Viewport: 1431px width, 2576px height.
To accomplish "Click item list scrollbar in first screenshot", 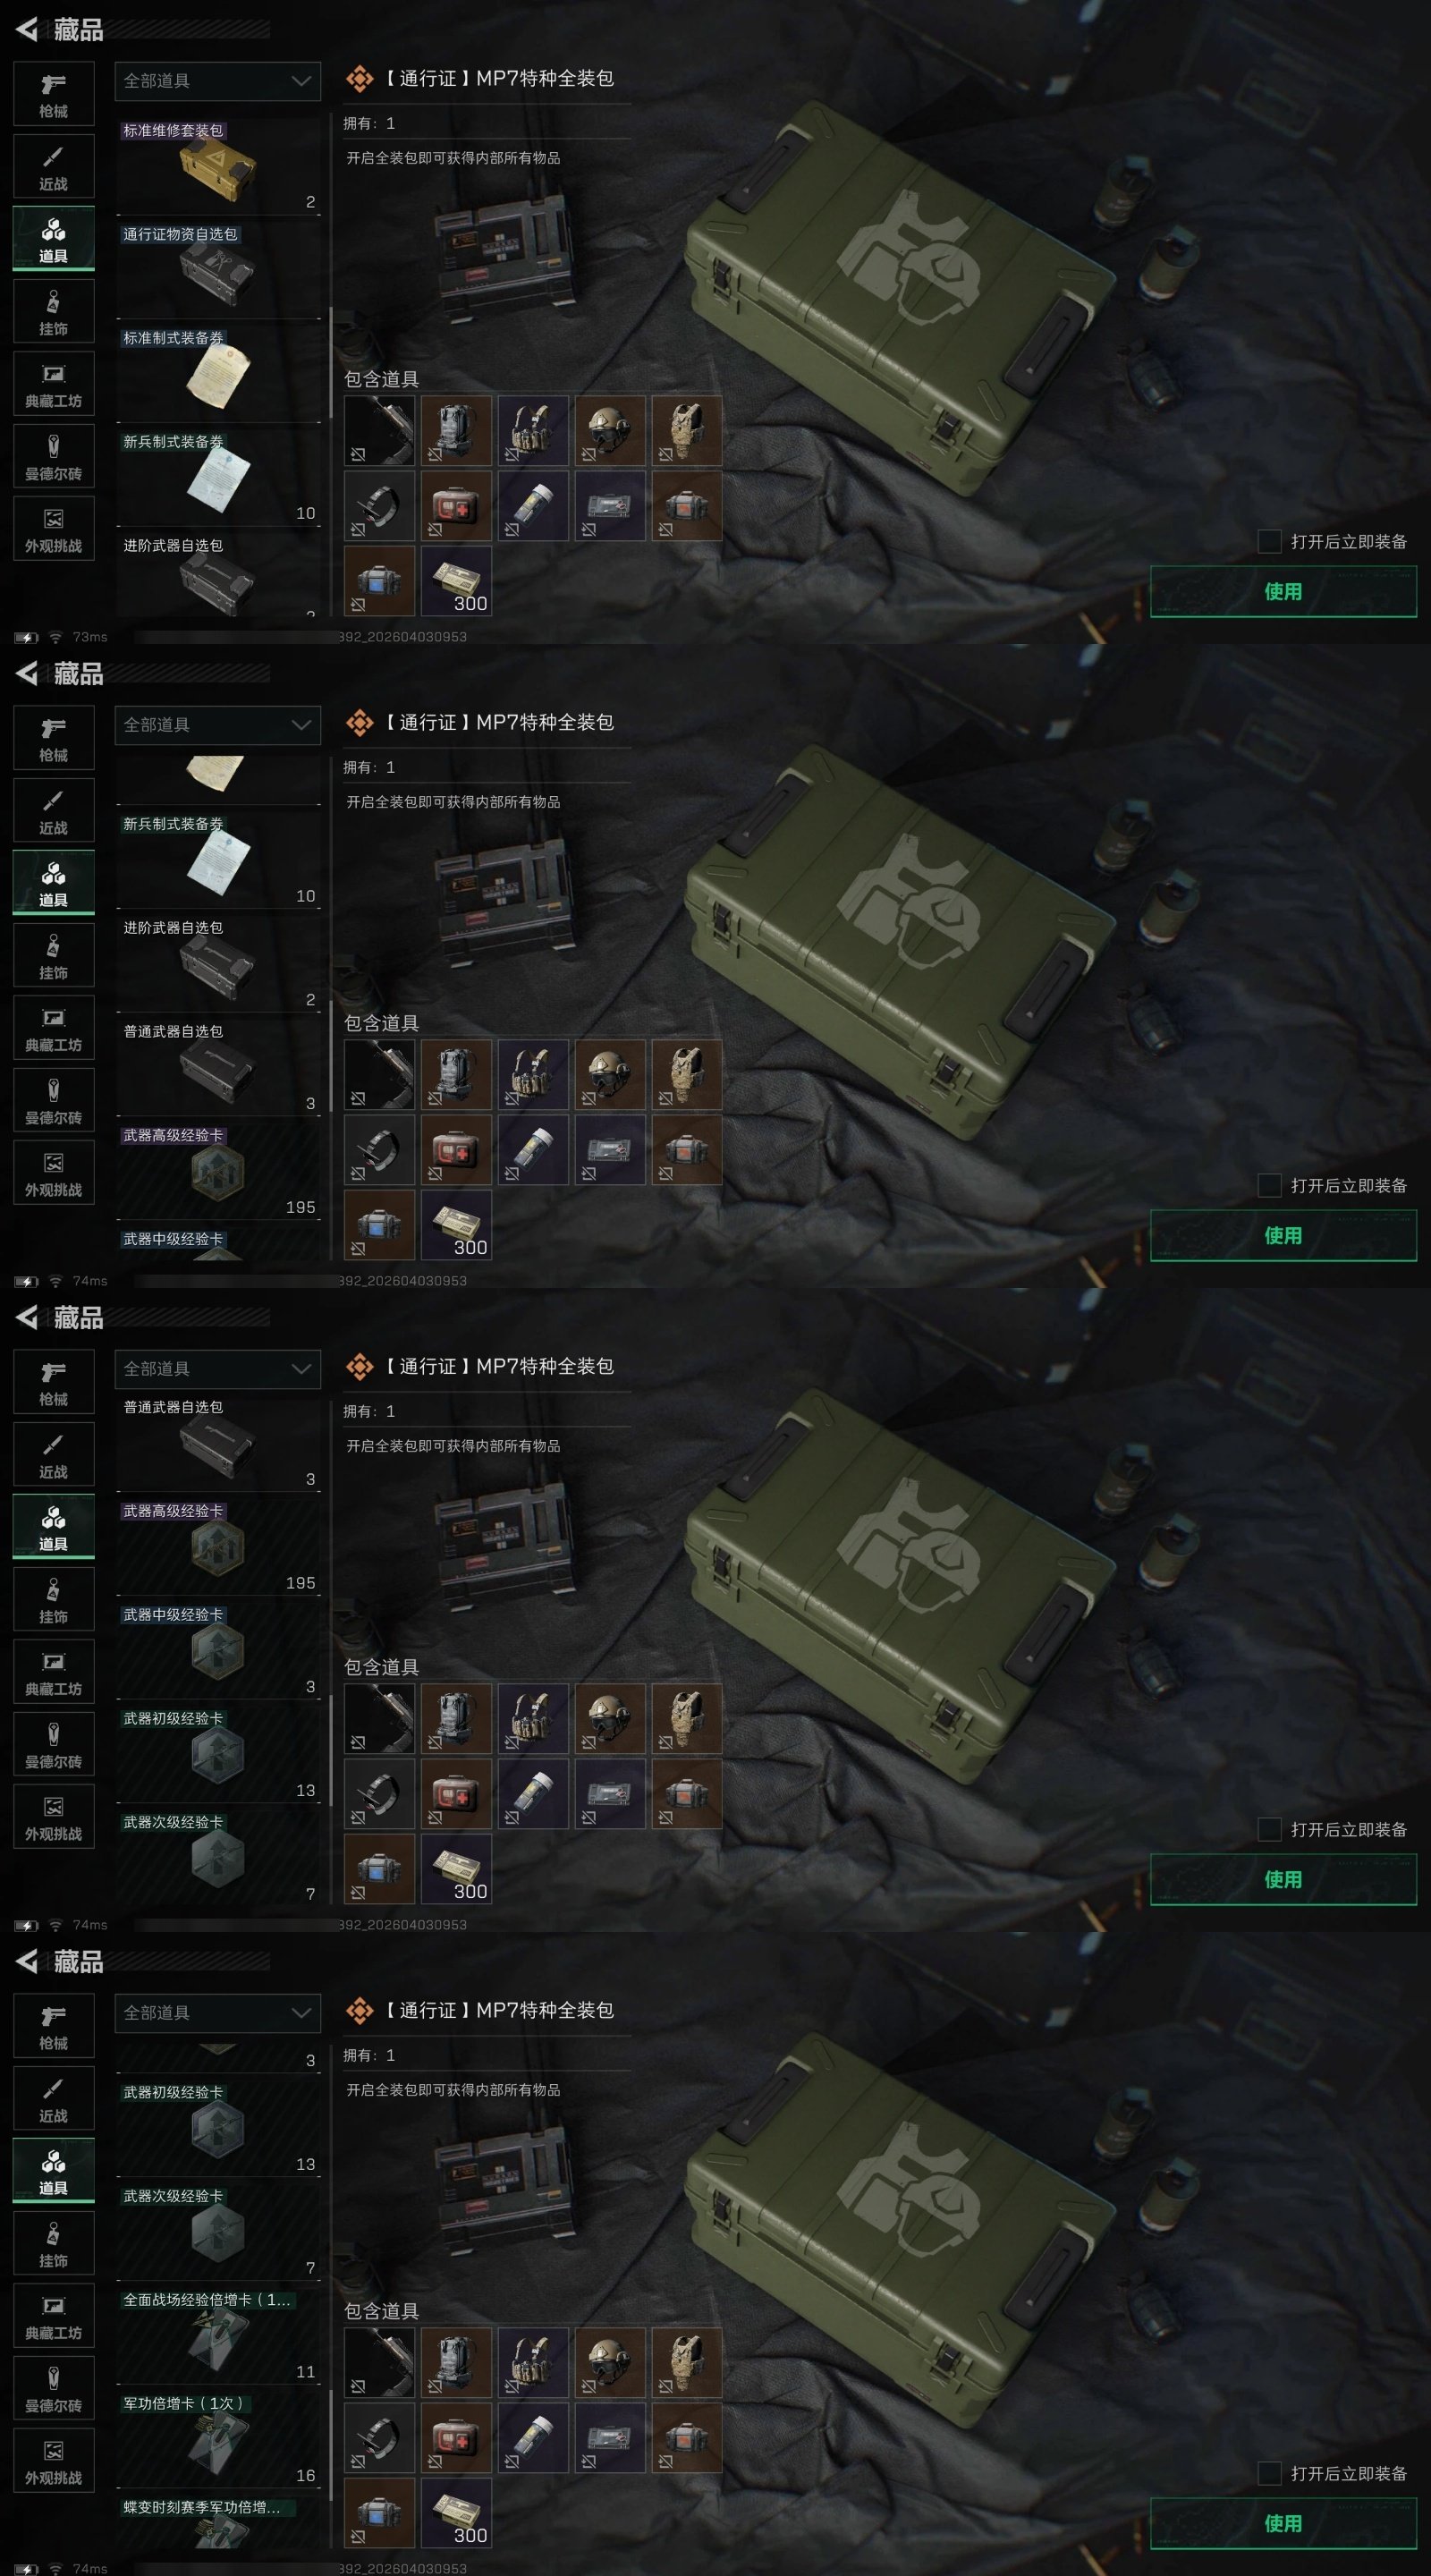I will point(331,362).
